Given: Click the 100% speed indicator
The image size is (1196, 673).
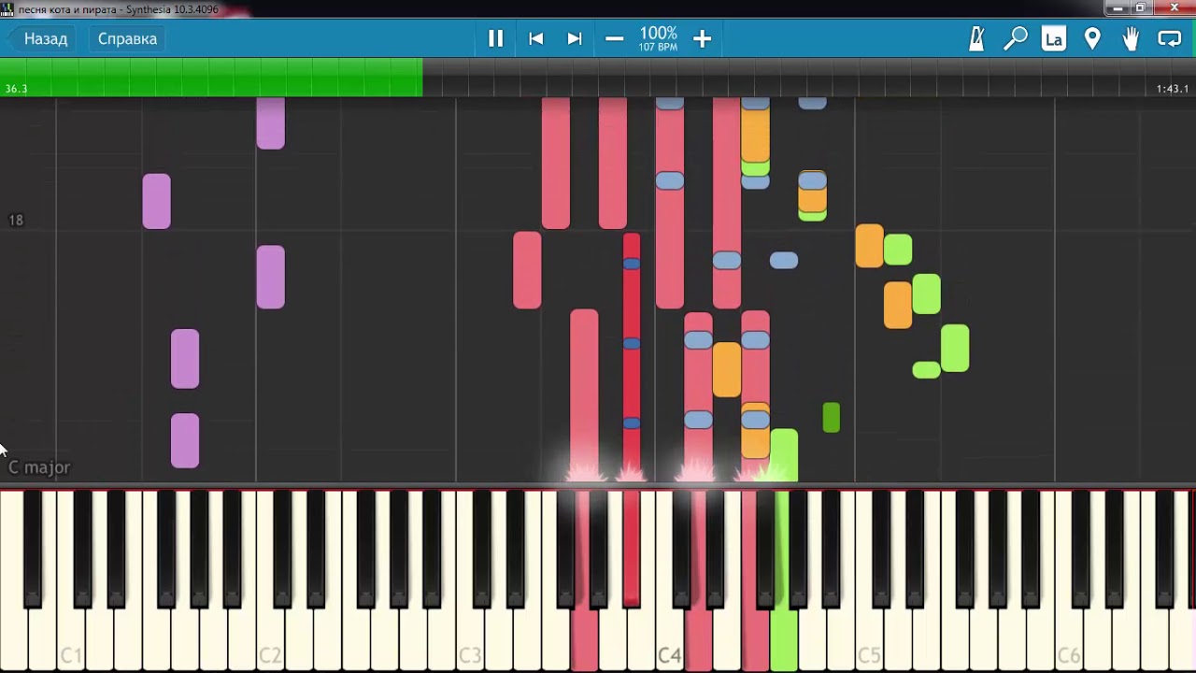Looking at the screenshot, I should [x=658, y=34].
